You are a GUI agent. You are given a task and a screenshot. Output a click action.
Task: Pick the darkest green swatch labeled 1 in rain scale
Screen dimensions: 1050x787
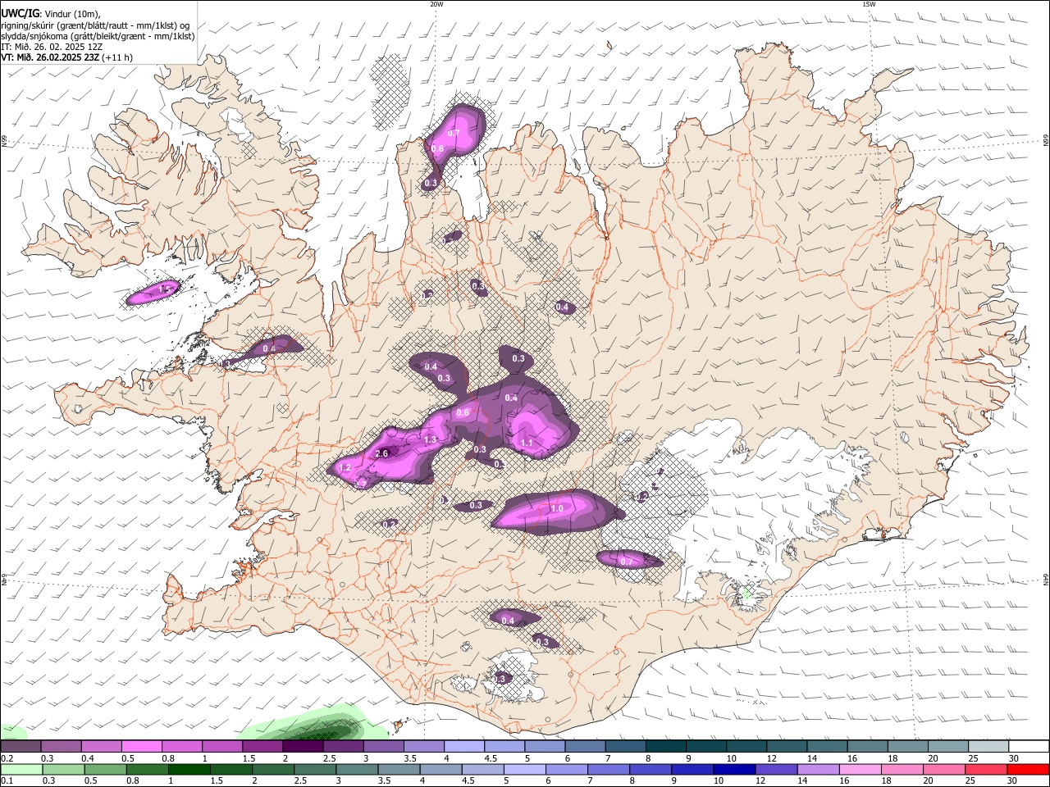click(189, 769)
